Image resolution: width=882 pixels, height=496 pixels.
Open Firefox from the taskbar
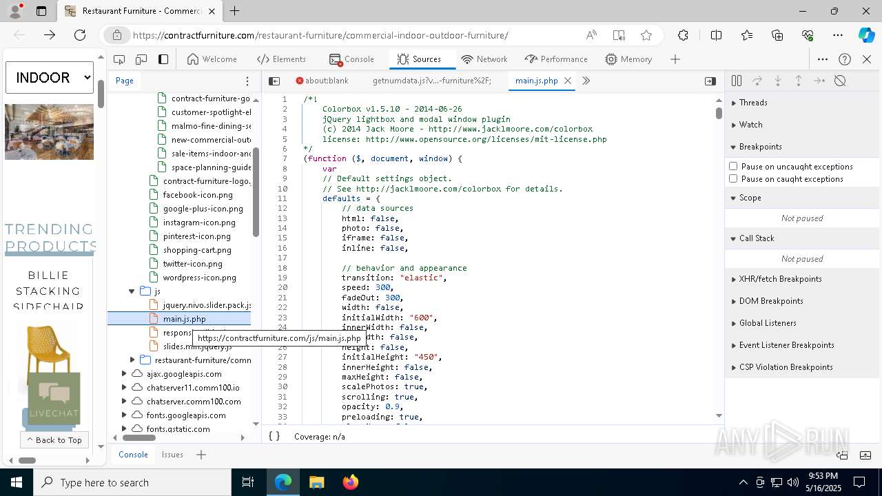351,482
